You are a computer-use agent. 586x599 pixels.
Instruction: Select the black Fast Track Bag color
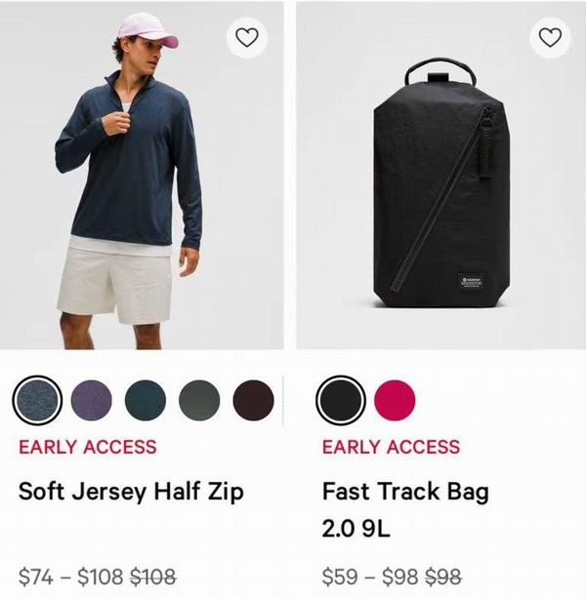click(341, 399)
